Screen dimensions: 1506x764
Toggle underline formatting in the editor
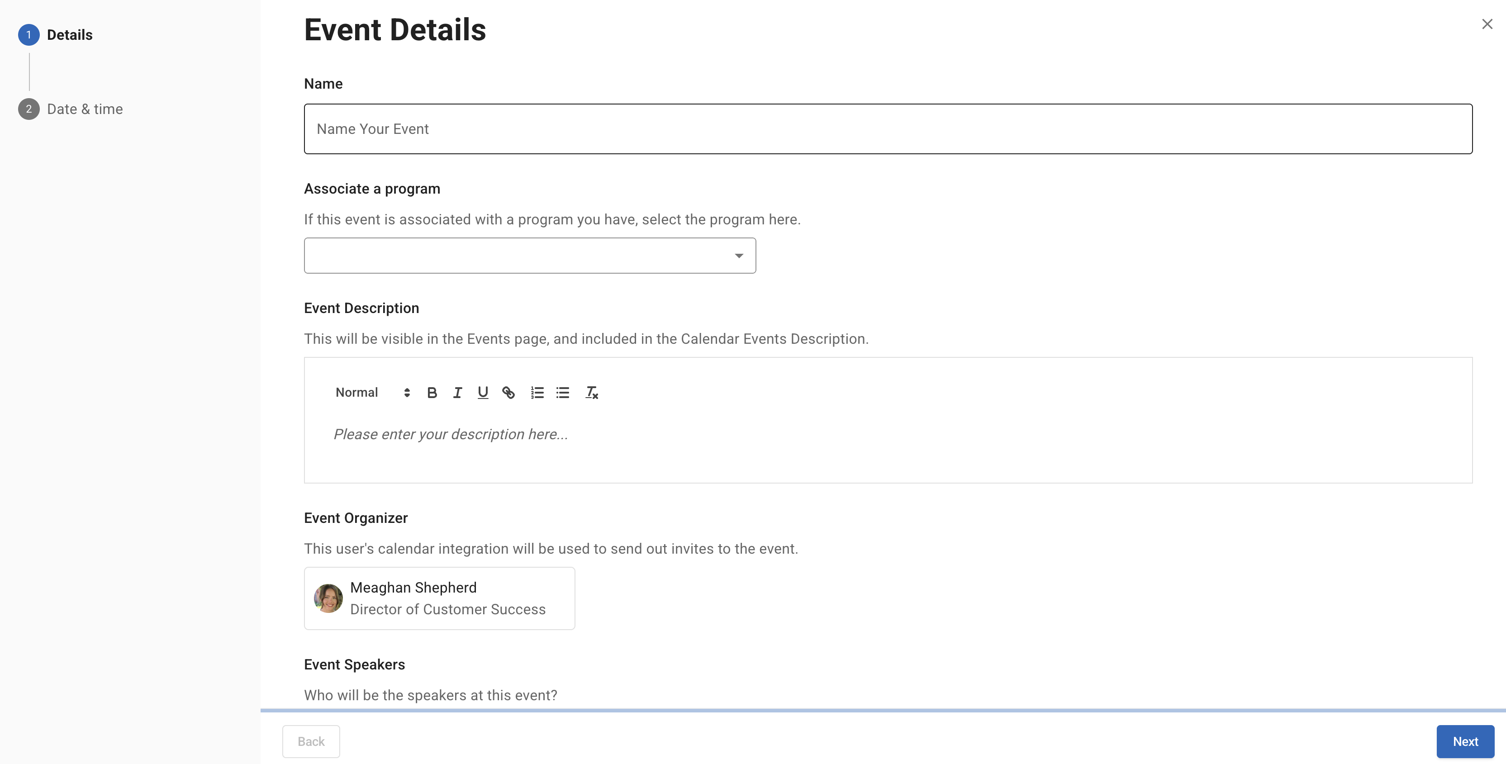[483, 393]
